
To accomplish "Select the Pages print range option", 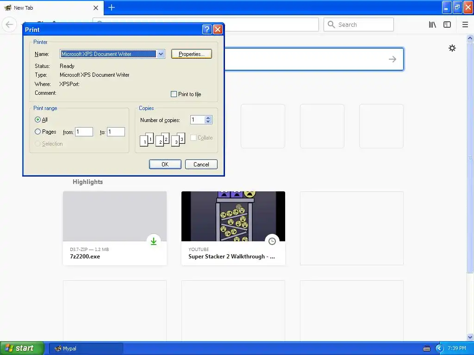I will coord(37,132).
